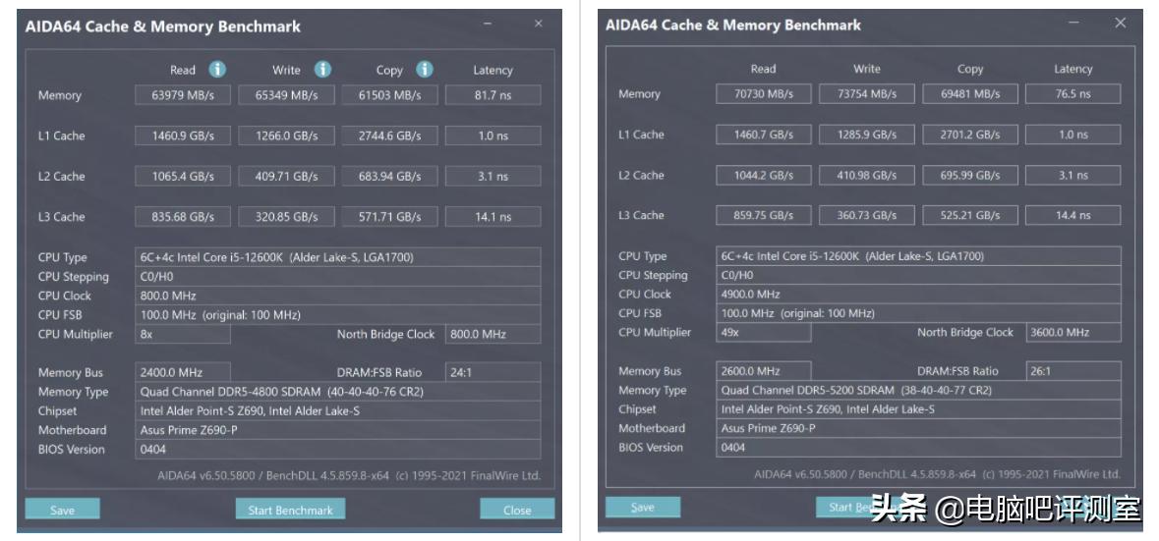This screenshot has width=1159, height=541.
Task: Click the 2744.6 GB/s L1 copy value
Action: click(389, 135)
